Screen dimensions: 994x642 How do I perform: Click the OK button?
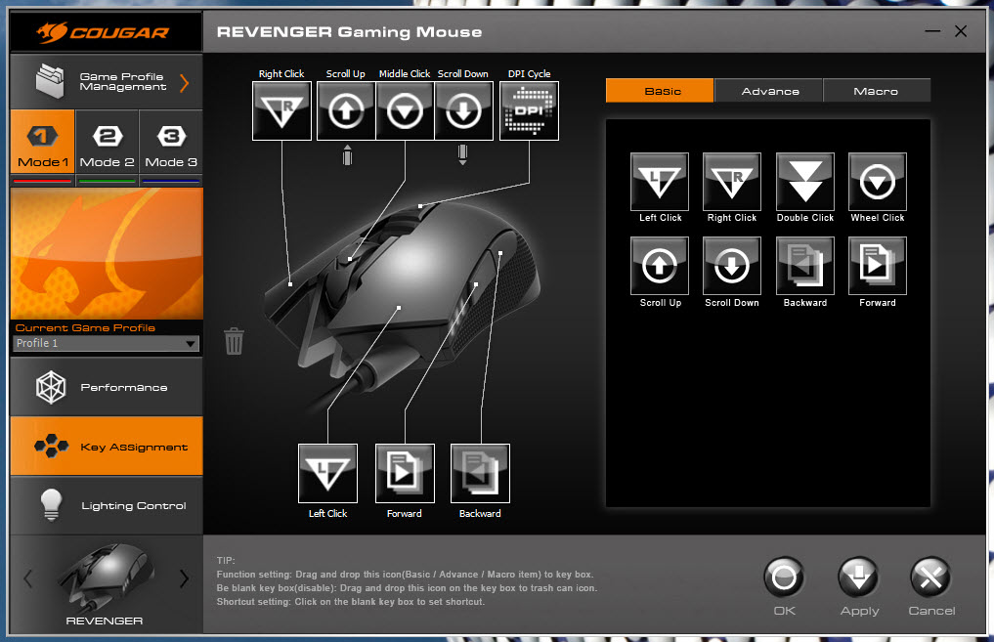(x=784, y=578)
